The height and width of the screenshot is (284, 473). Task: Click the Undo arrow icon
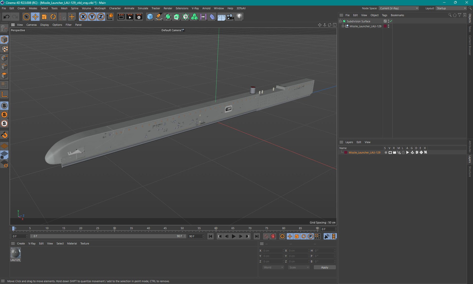(6, 17)
